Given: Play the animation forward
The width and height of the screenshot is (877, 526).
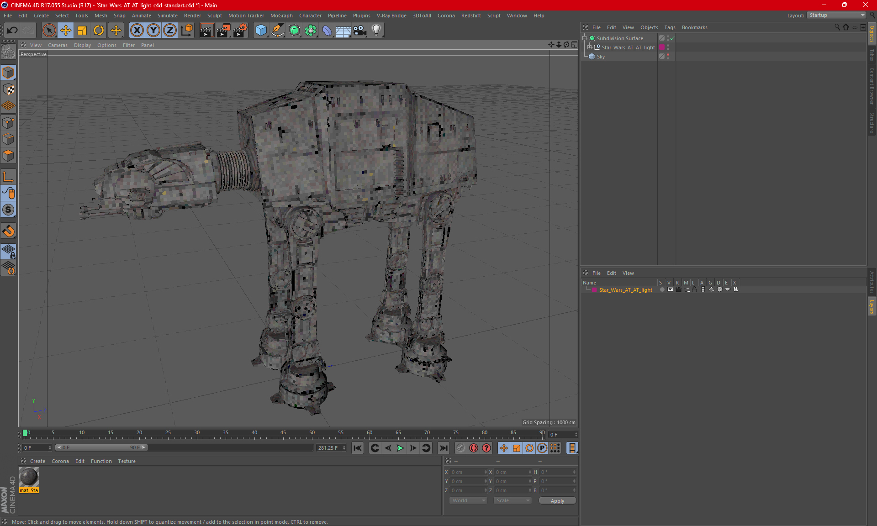Looking at the screenshot, I should pos(400,448).
